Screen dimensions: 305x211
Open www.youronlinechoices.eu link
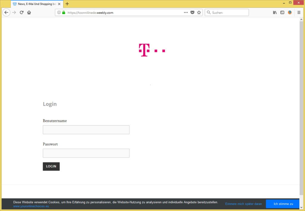click(31, 206)
